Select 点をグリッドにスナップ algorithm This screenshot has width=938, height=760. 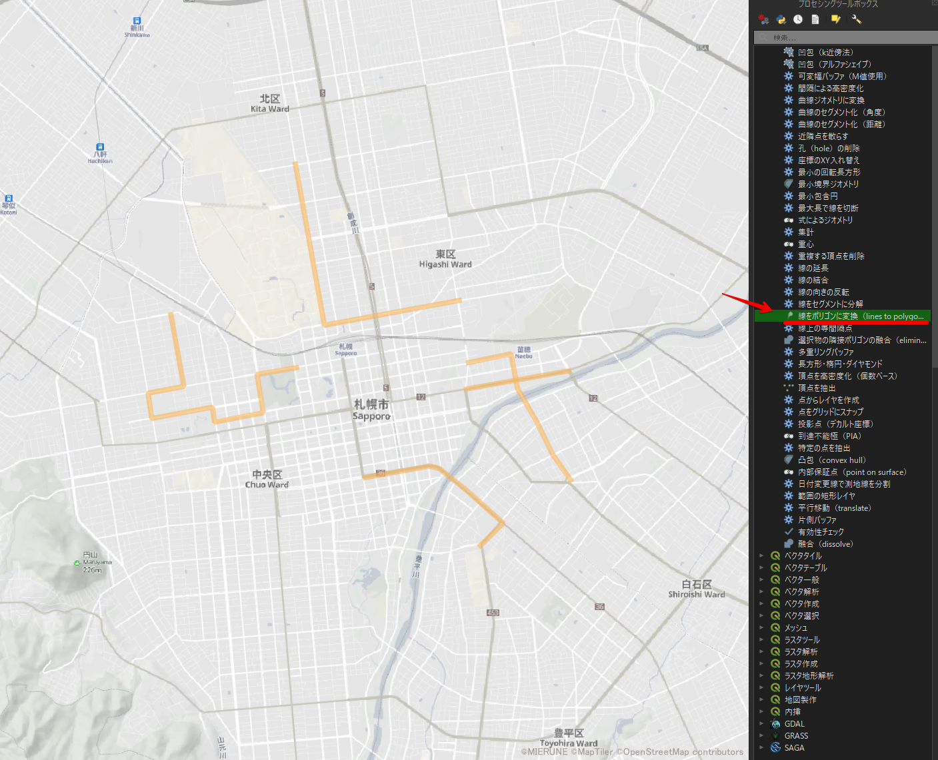pyautogui.click(x=831, y=412)
